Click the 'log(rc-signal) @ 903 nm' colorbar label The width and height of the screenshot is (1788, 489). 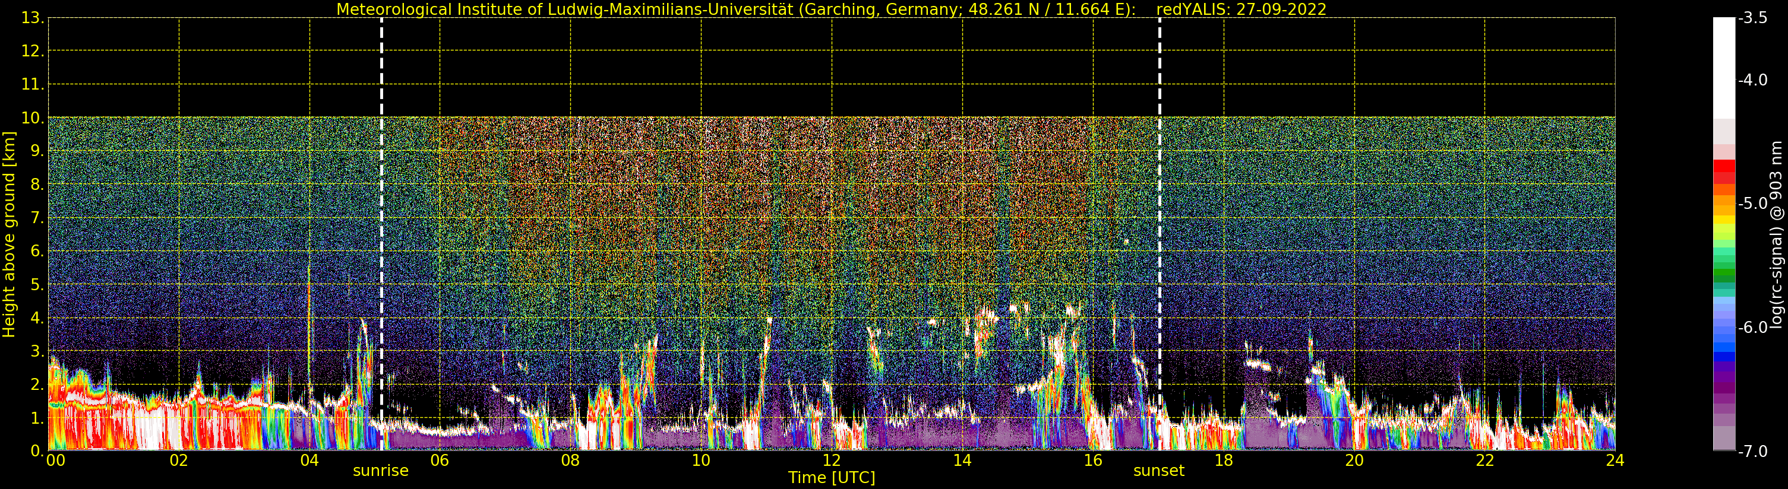click(1776, 234)
